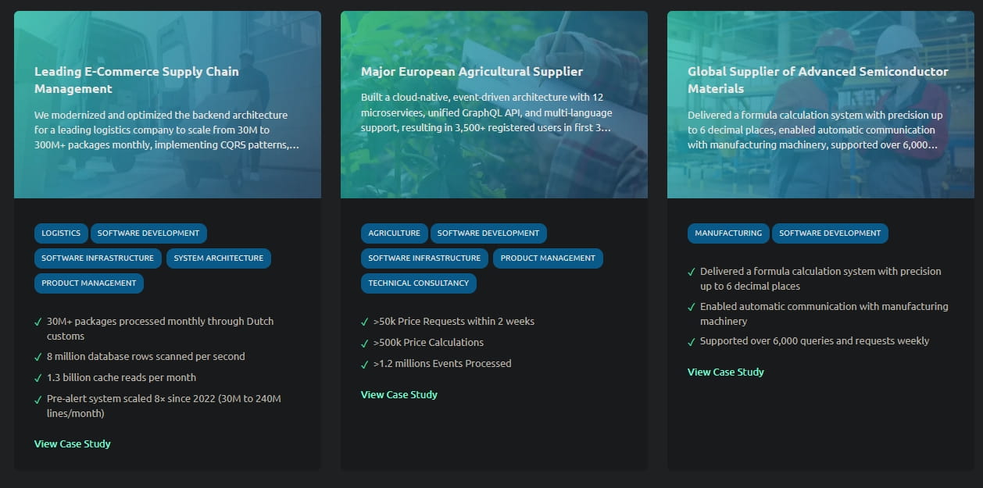Click checkmark icon beside ">1.2 millions Events Processed"
Screen dimensions: 983x488
(x=365, y=364)
